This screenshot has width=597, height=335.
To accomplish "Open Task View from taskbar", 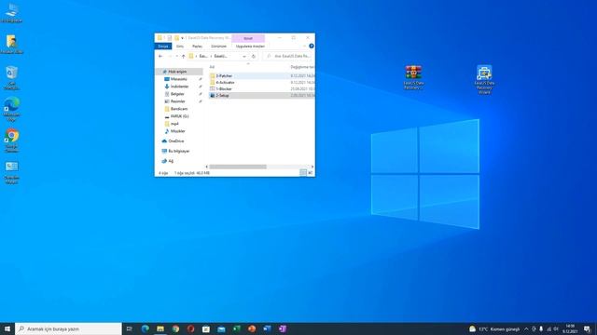I will [x=130, y=328].
